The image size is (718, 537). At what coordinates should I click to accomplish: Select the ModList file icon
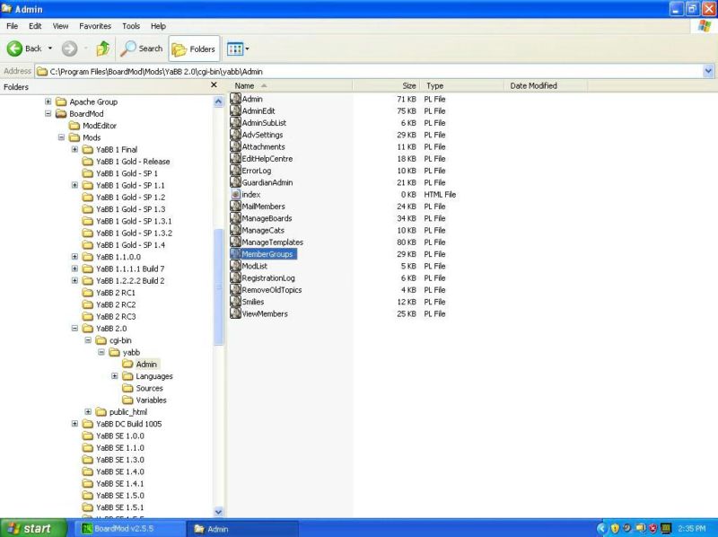[x=235, y=266]
